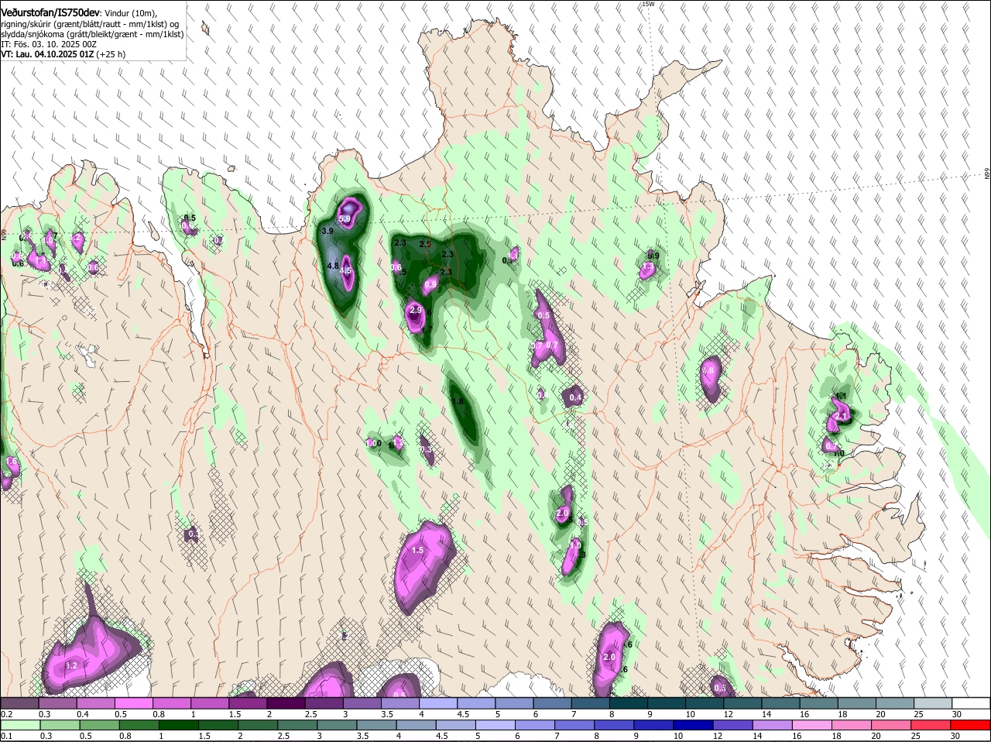
Task: Select the pale green 0.1 mm rain legend swatch
Action: click(x=19, y=726)
